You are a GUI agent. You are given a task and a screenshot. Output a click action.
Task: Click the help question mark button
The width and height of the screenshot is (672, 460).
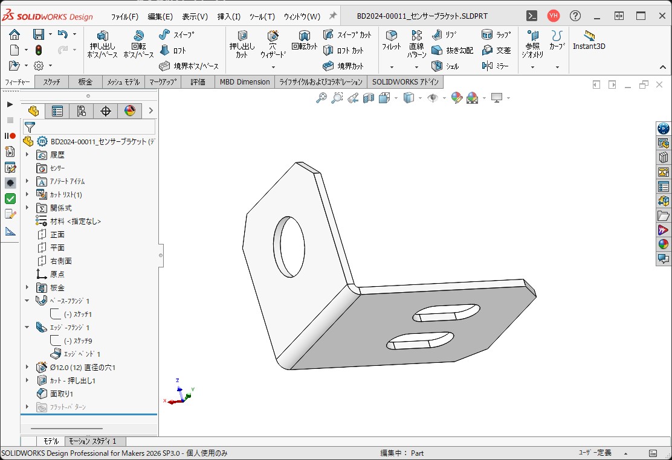(575, 16)
